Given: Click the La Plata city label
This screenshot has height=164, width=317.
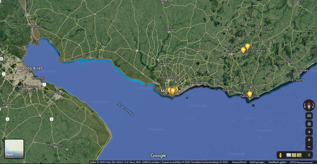Looking at the screenshot, I should point(58,93).
